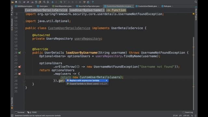The width and height of the screenshot is (208, 117).
Task: Open the LF line separator selector
Action: (180, 116)
